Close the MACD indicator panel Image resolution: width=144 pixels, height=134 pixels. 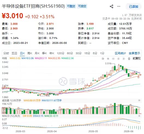[139, 116]
